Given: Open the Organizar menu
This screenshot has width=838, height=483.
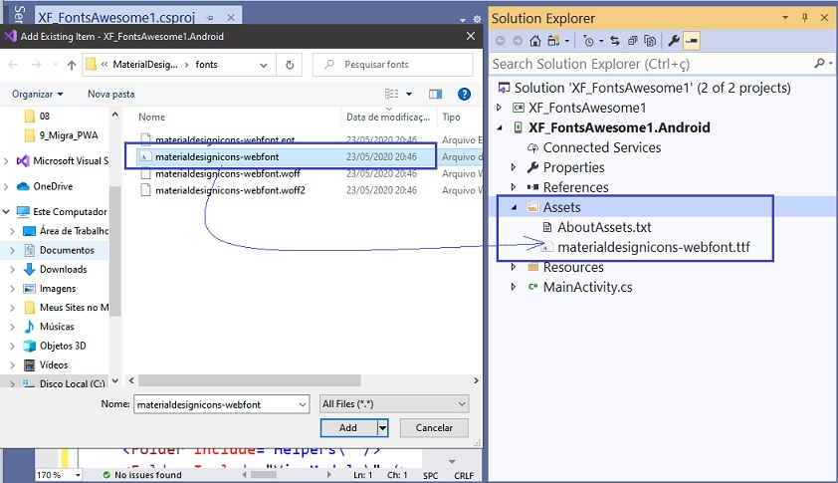Looking at the screenshot, I should coord(38,95).
